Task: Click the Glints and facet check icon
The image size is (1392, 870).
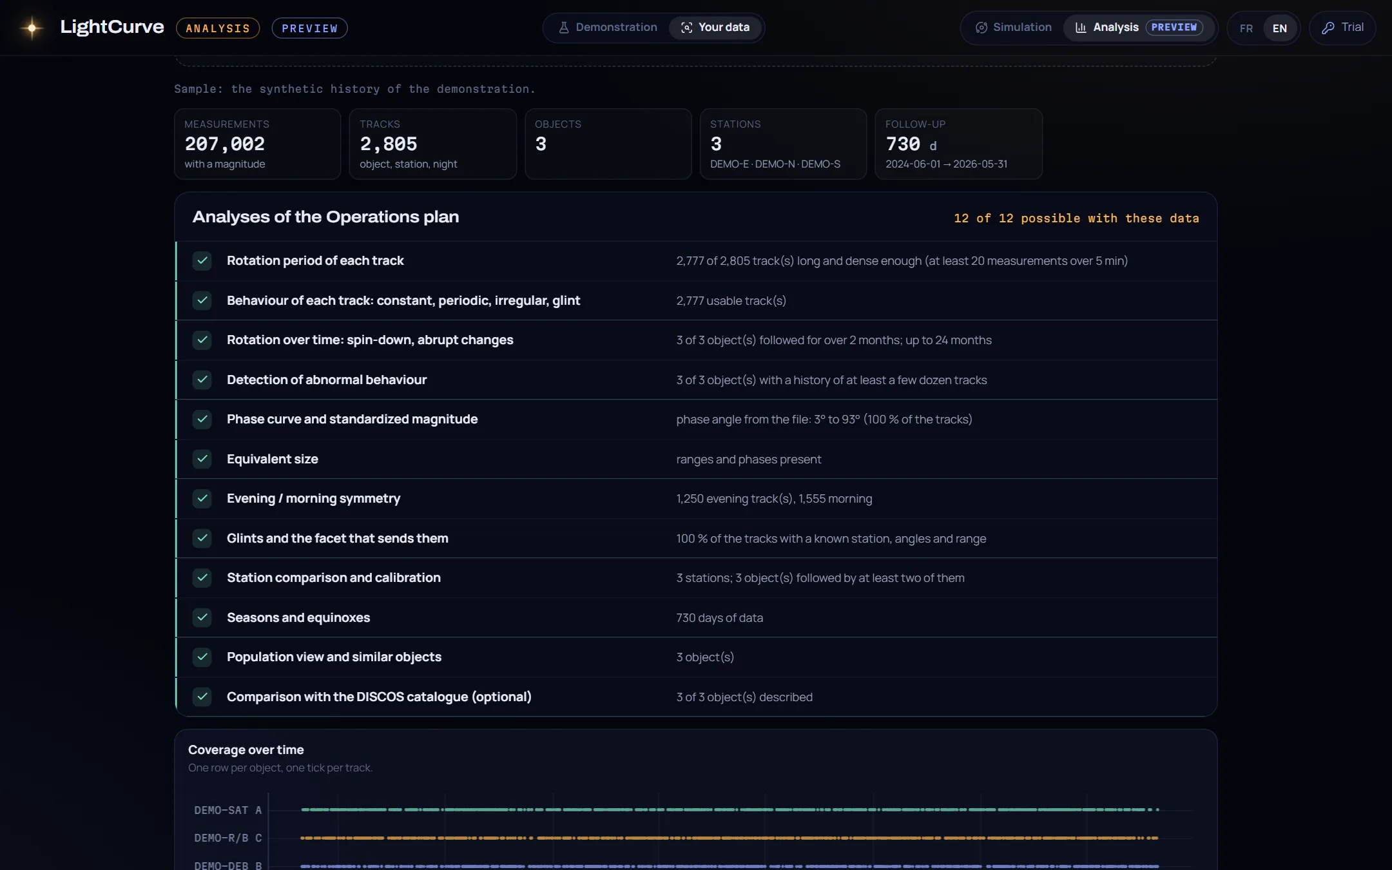Action: pyautogui.click(x=202, y=538)
